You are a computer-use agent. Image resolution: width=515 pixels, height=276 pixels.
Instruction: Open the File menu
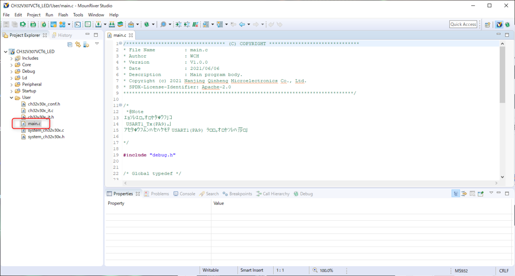pyautogui.click(x=6, y=15)
